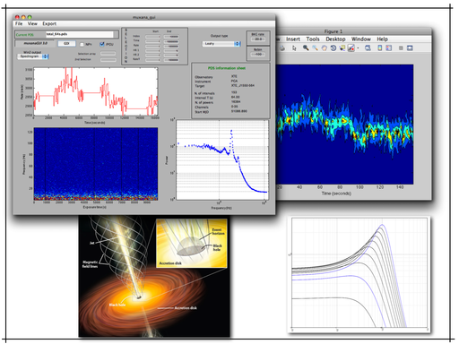Open the Desktop menu in Figure 1
This screenshot has width=459, height=344.
(x=335, y=39)
